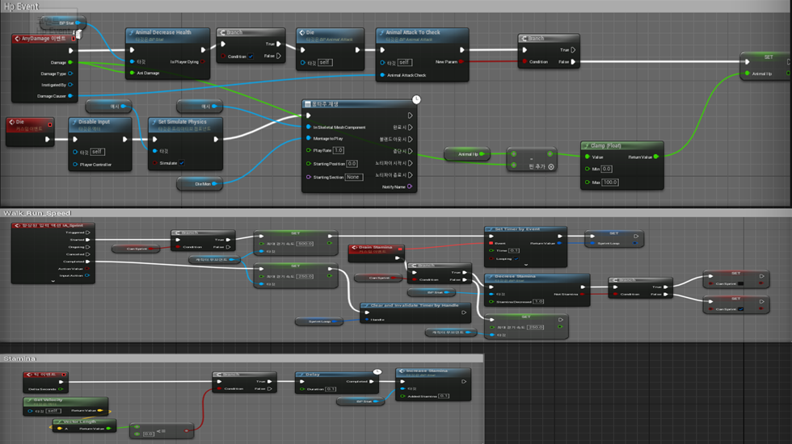Edit the Starting Section None field
This screenshot has height=444, width=792.
(x=354, y=177)
